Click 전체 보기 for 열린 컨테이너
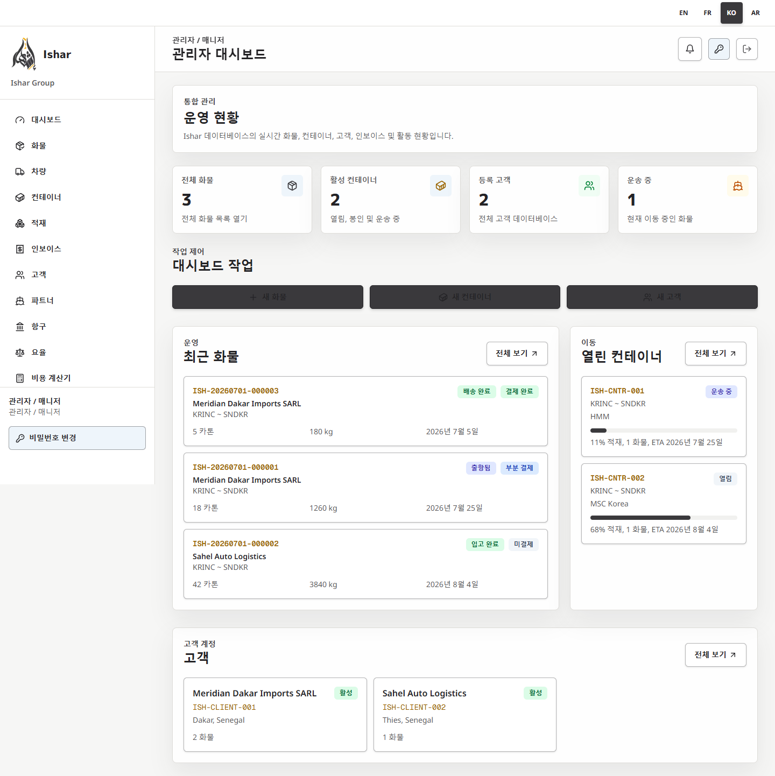This screenshot has width=775, height=776. [716, 354]
